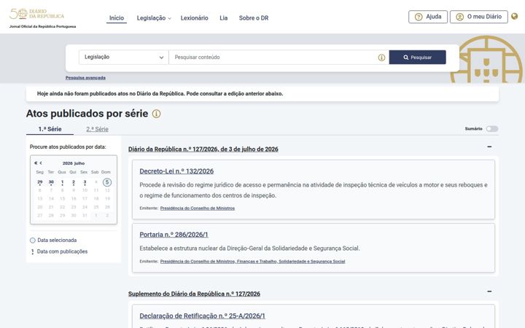
Task: Click the info icon in search field
Action: [381, 58]
